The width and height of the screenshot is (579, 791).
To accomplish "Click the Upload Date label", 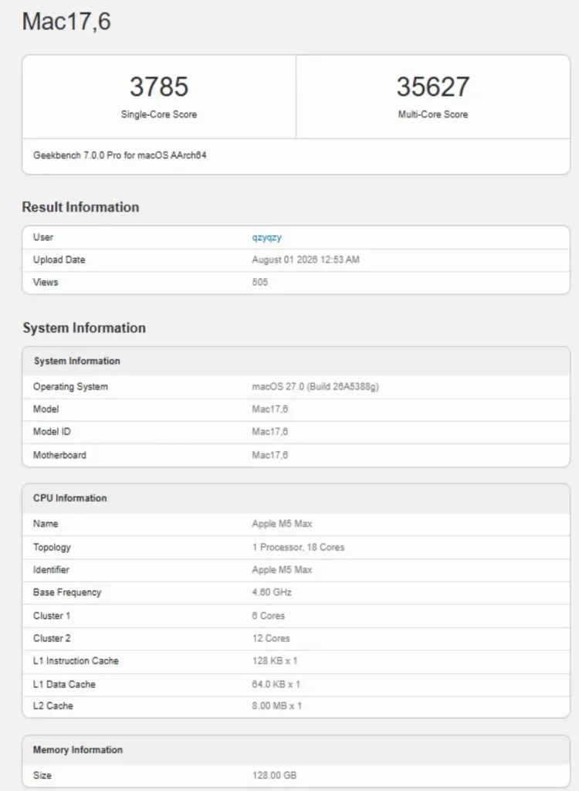I will 59,260.
